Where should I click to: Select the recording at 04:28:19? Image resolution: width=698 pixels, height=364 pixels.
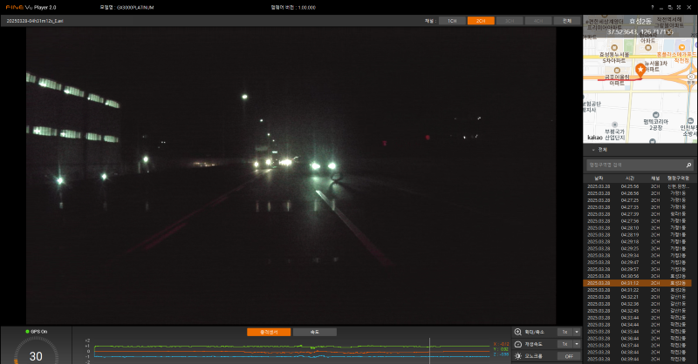tap(638, 234)
